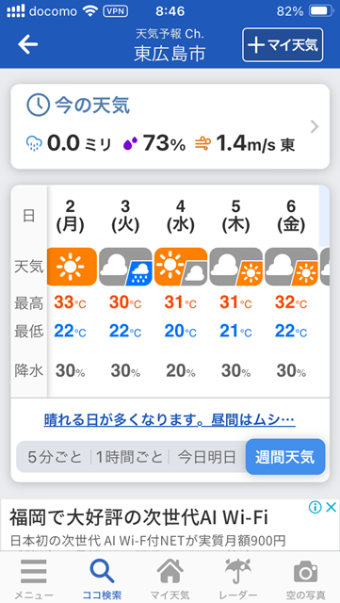
Task: Close the Wi-Fi advertisement banner
Action: coord(331,507)
